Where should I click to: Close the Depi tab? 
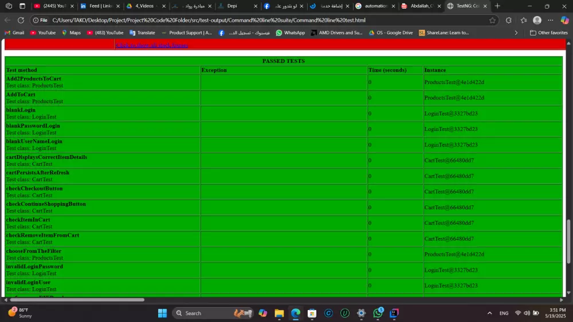click(256, 6)
